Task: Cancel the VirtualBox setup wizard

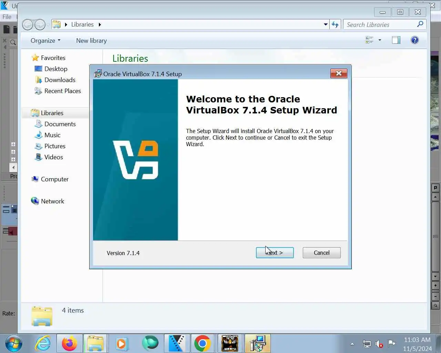Action: [x=321, y=253]
